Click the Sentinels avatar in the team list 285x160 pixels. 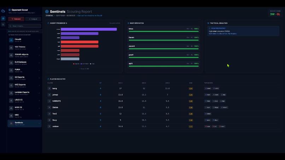11,124
